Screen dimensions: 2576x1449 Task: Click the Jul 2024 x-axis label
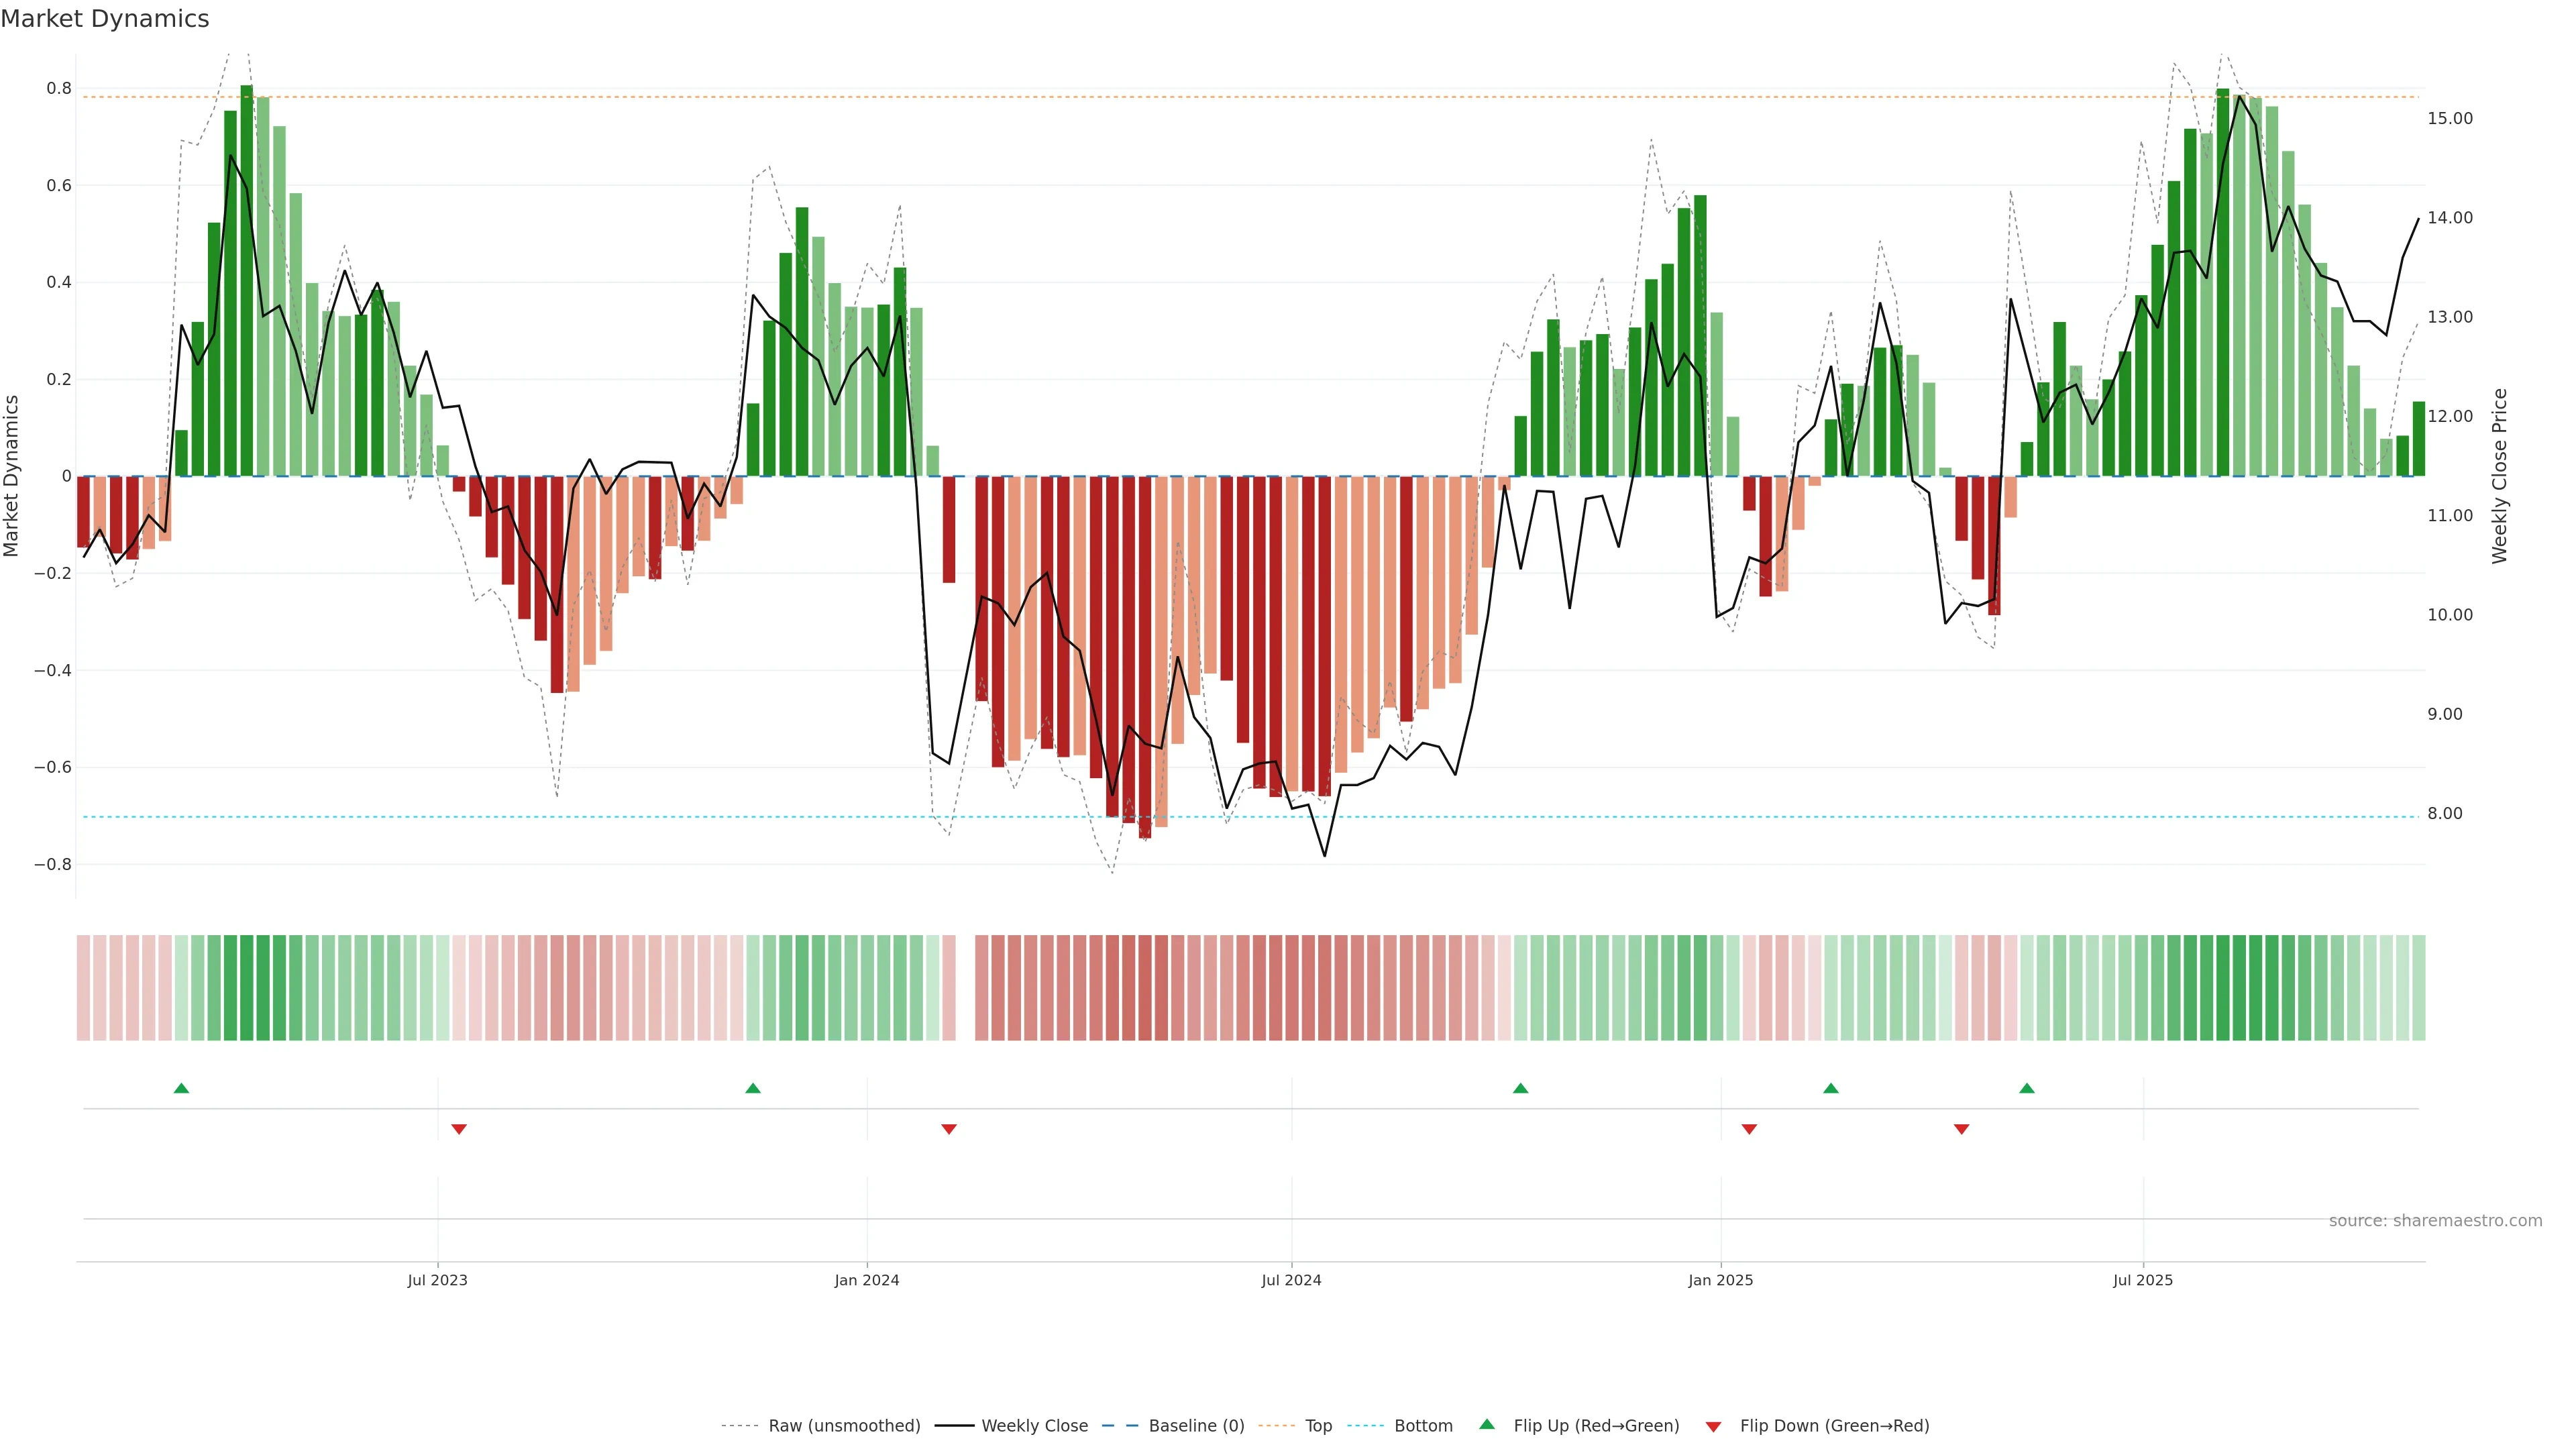coord(1291,1280)
